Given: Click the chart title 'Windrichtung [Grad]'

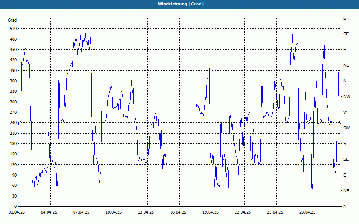Looking at the screenshot, I should [x=181, y=4].
